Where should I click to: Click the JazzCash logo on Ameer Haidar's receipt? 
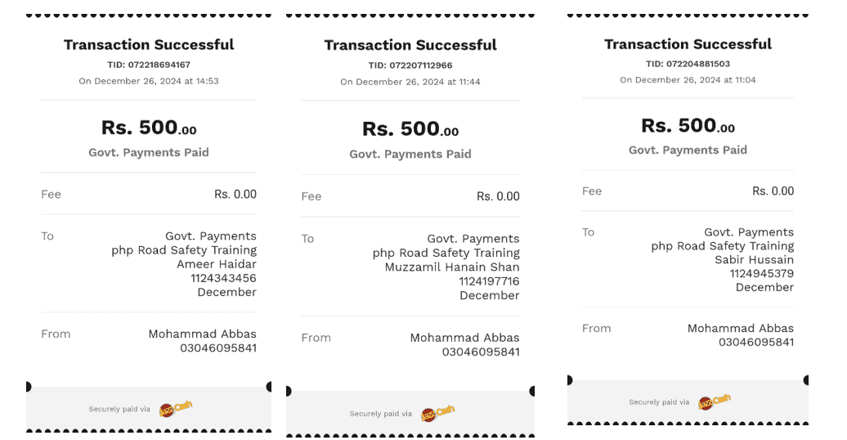[x=176, y=408]
